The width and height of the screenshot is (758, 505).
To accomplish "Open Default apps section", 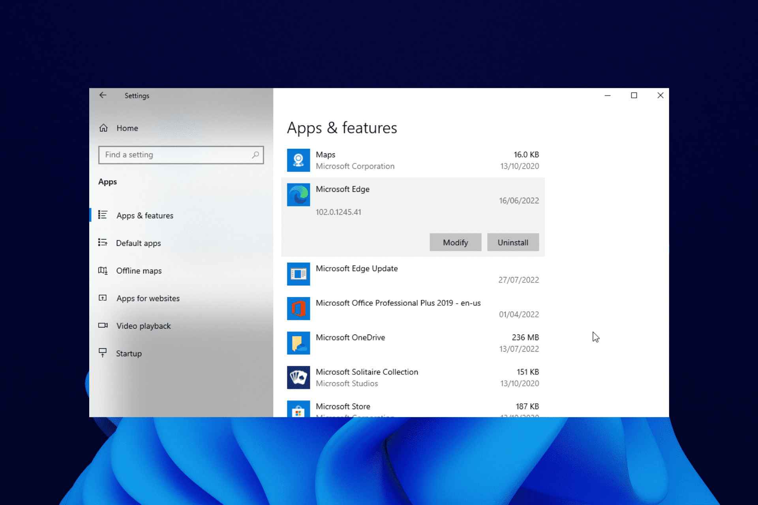I will pyautogui.click(x=138, y=243).
